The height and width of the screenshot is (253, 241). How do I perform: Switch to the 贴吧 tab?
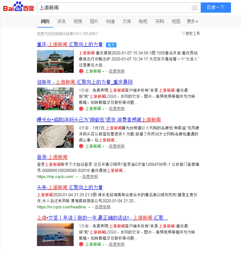click(143, 21)
